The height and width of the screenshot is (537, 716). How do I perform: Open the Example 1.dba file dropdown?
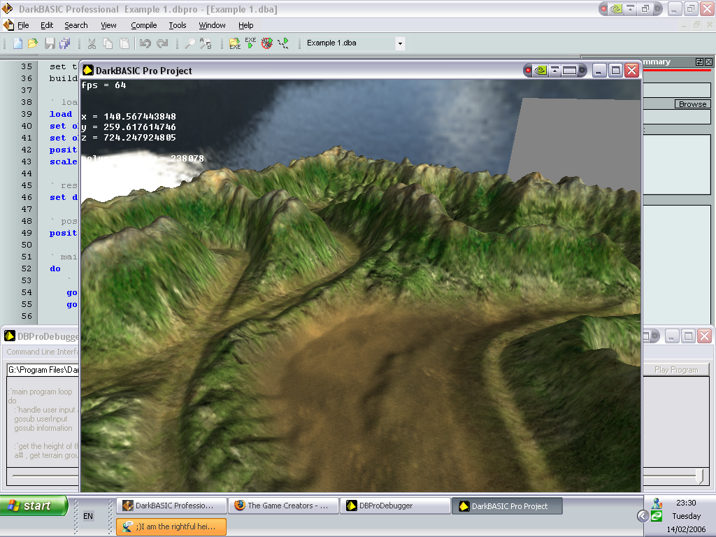pyautogui.click(x=400, y=43)
